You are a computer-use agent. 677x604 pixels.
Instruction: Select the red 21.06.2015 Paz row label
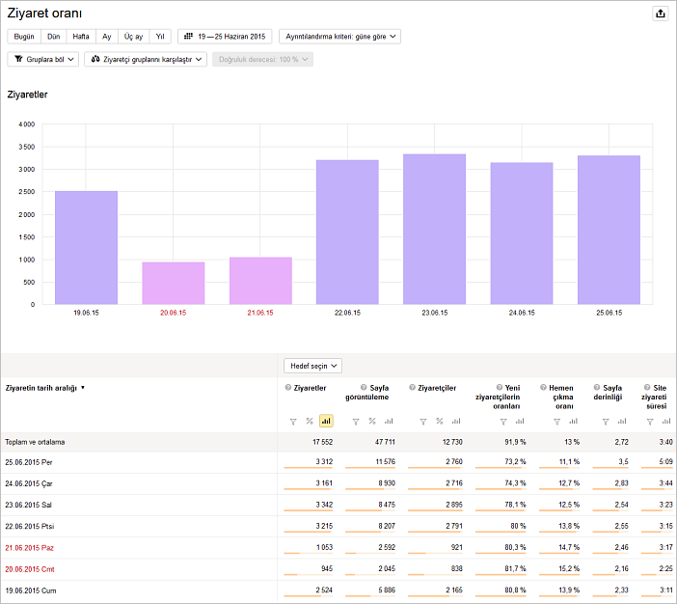[29, 548]
